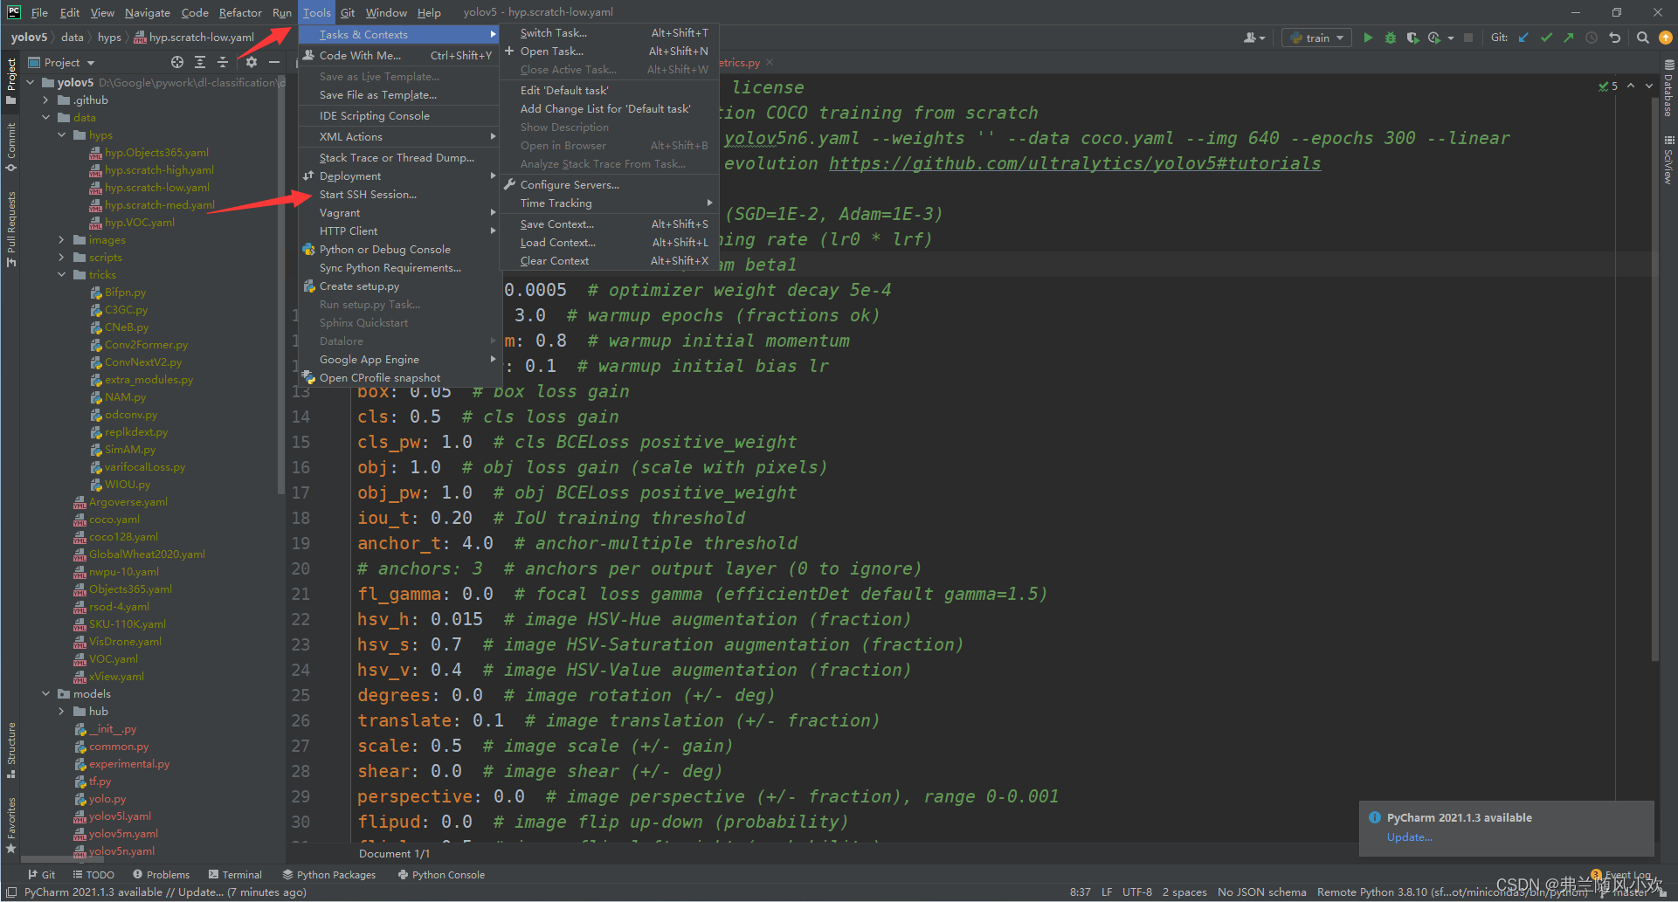1678x902 pixels.
Task: Open the Database side panel
Action: click(x=1668, y=88)
